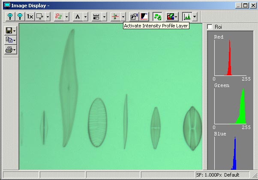Click the Green histogram plot
This screenshot has height=180, width=258.
click(x=231, y=106)
